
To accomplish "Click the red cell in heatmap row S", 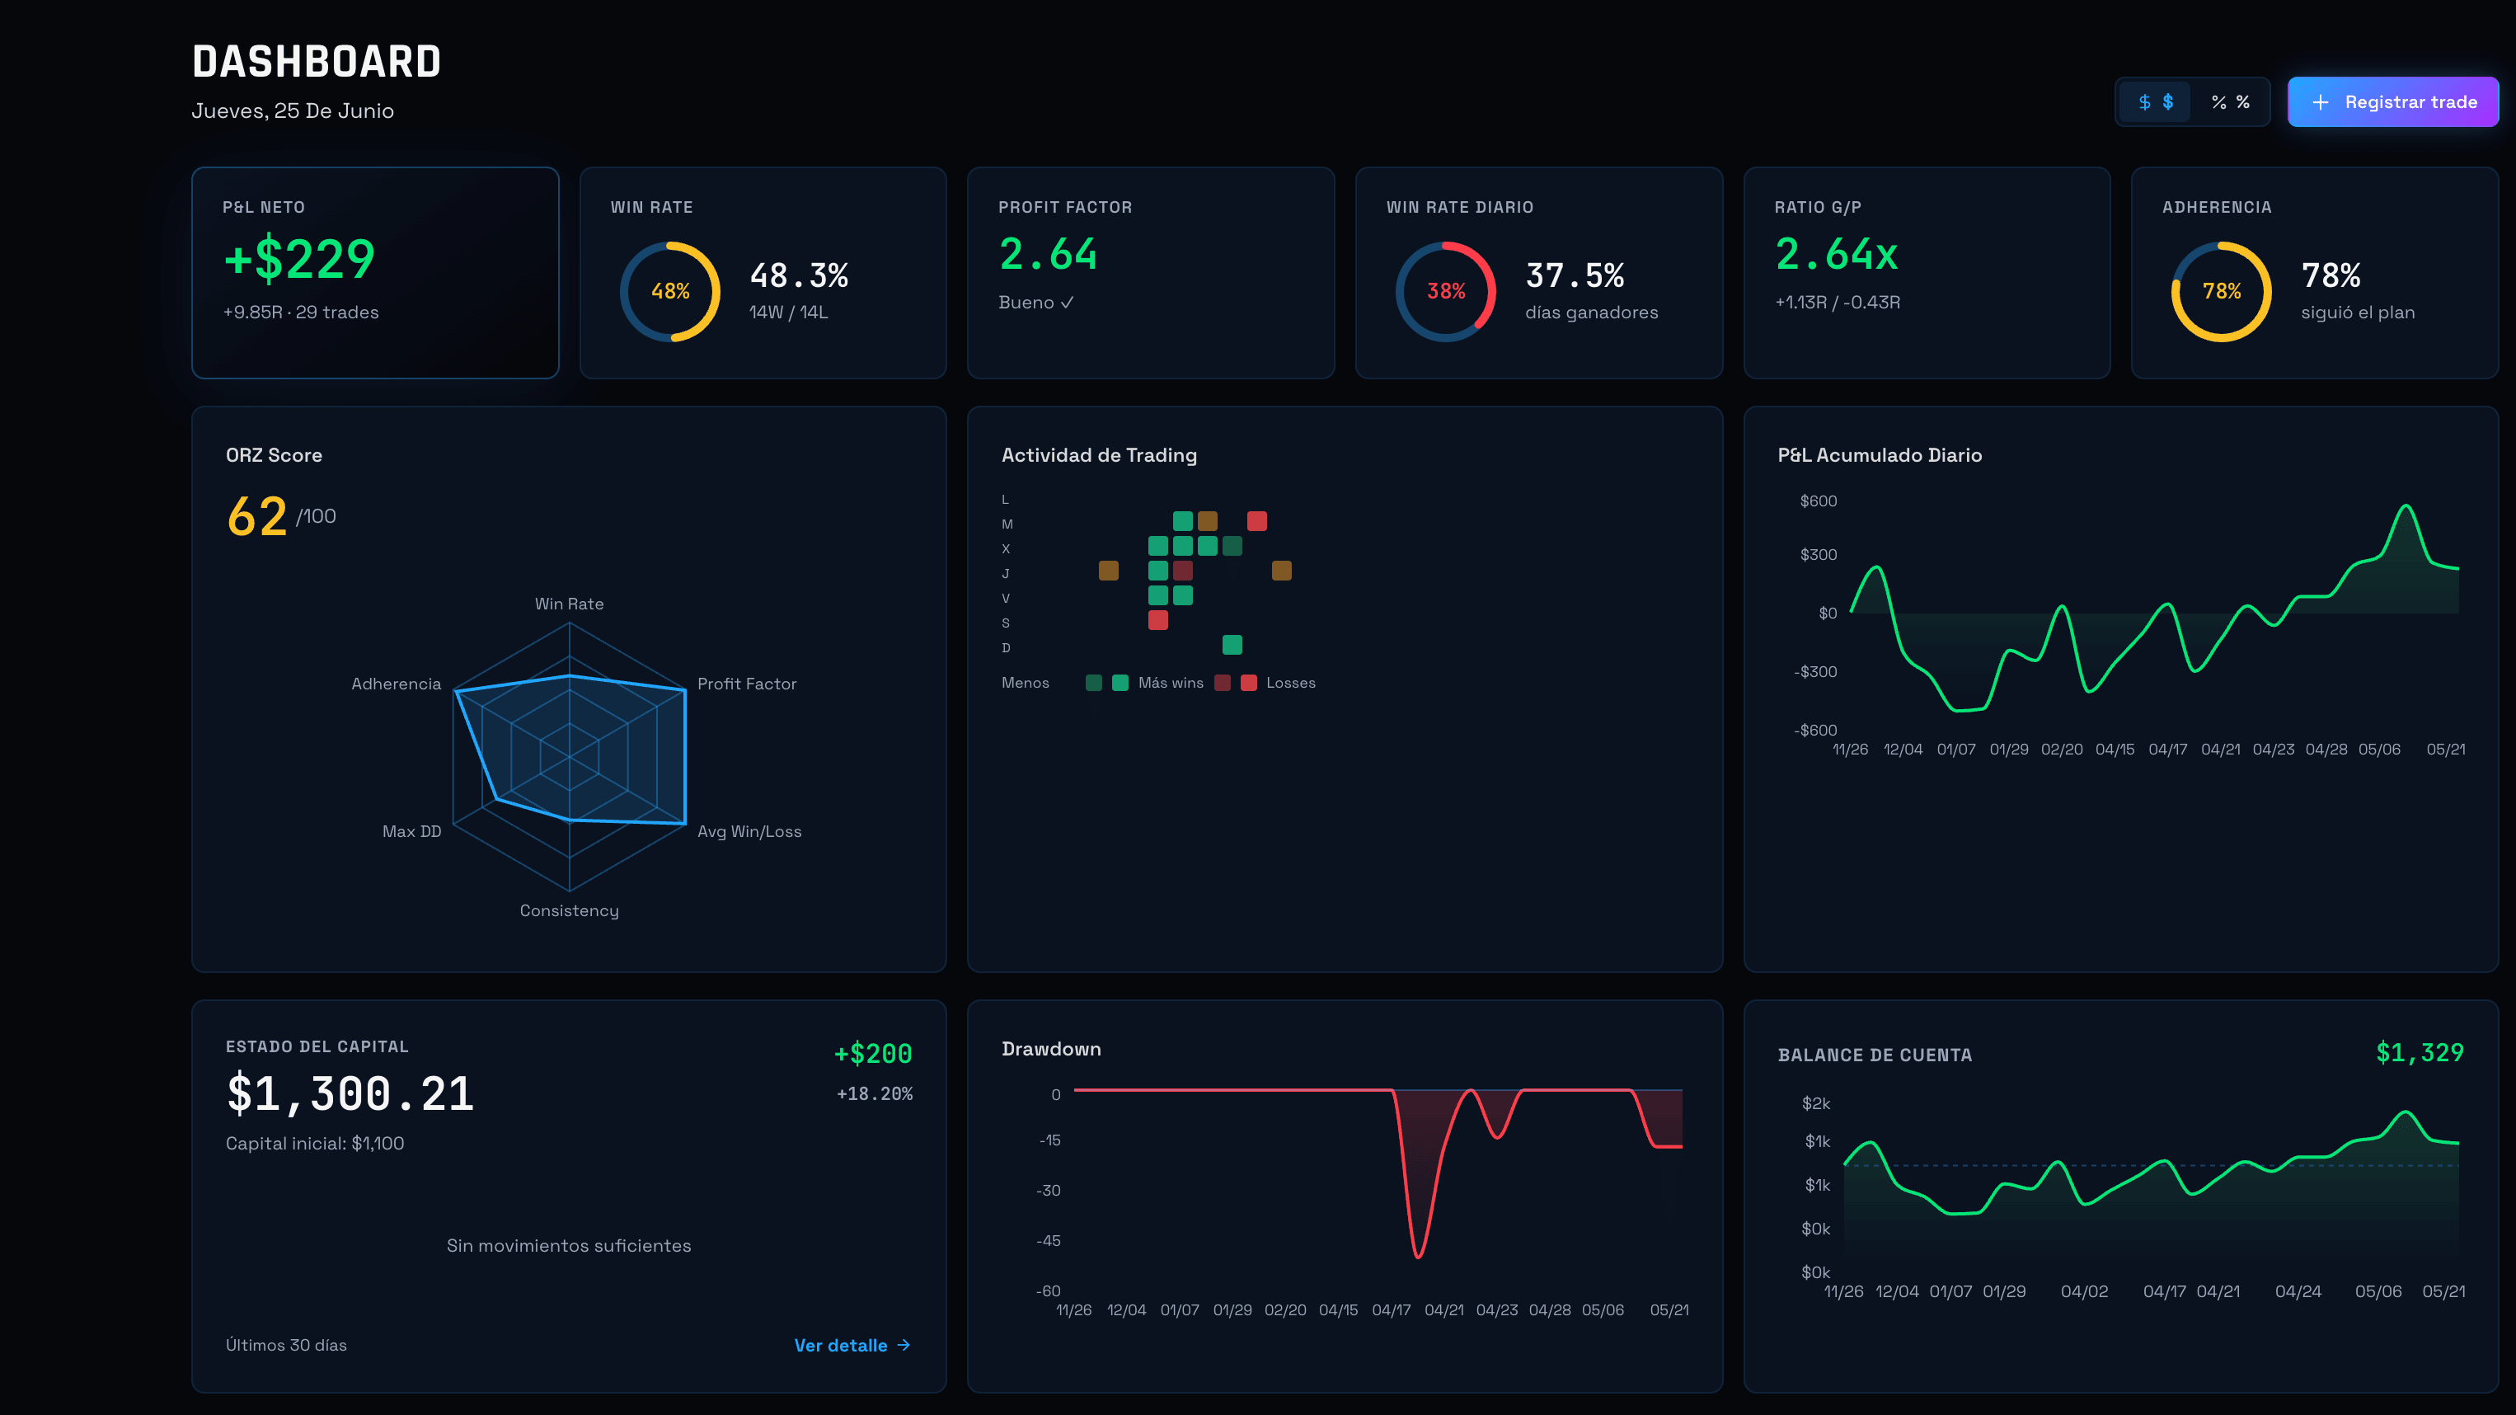I will click(1158, 619).
